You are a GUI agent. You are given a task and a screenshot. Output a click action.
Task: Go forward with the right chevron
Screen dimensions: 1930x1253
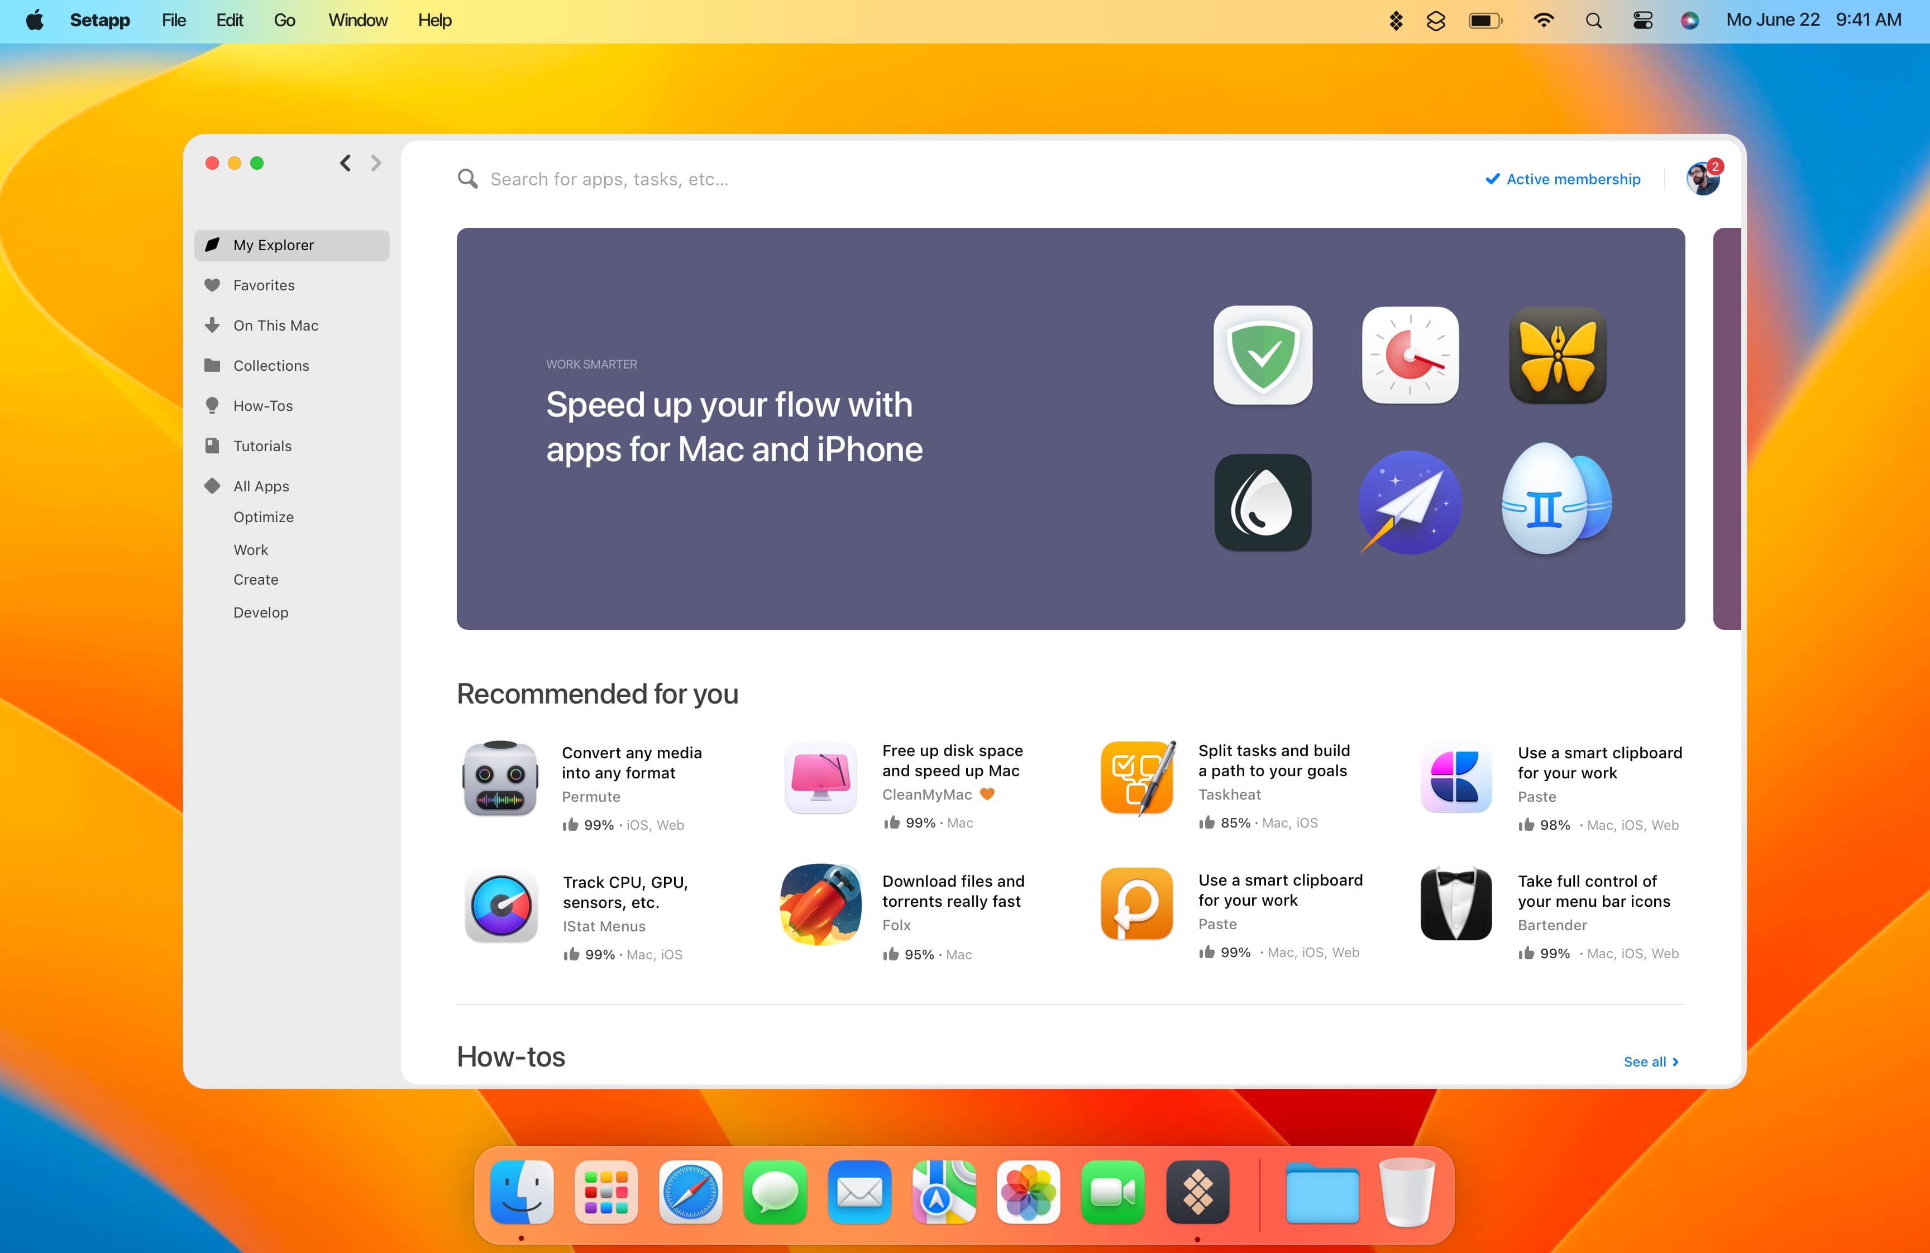point(375,163)
